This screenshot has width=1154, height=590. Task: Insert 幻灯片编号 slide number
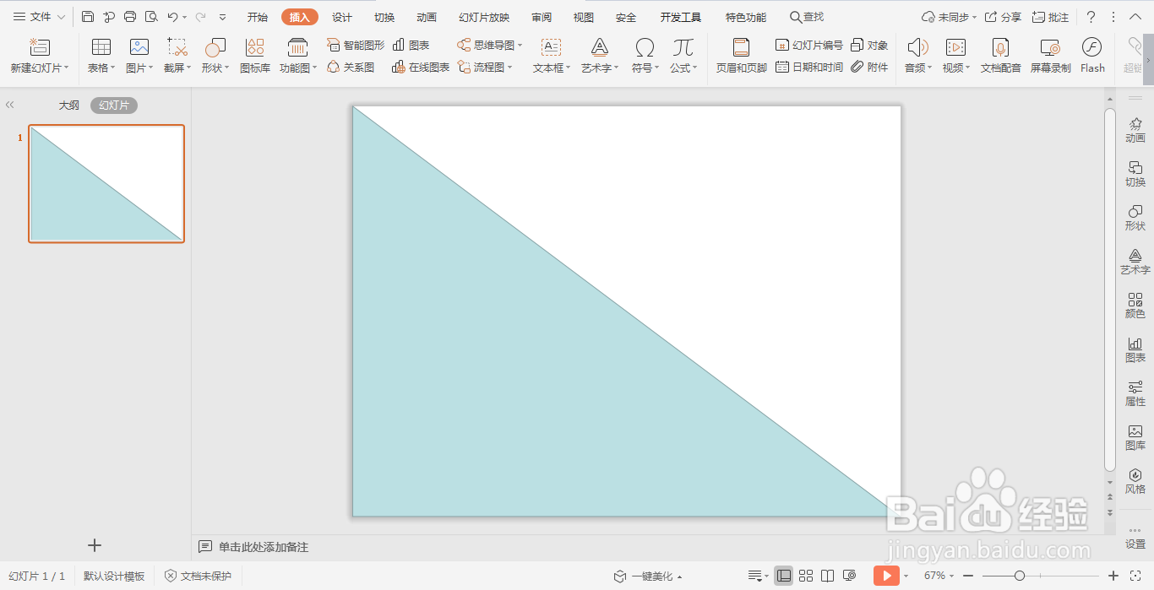click(x=809, y=45)
